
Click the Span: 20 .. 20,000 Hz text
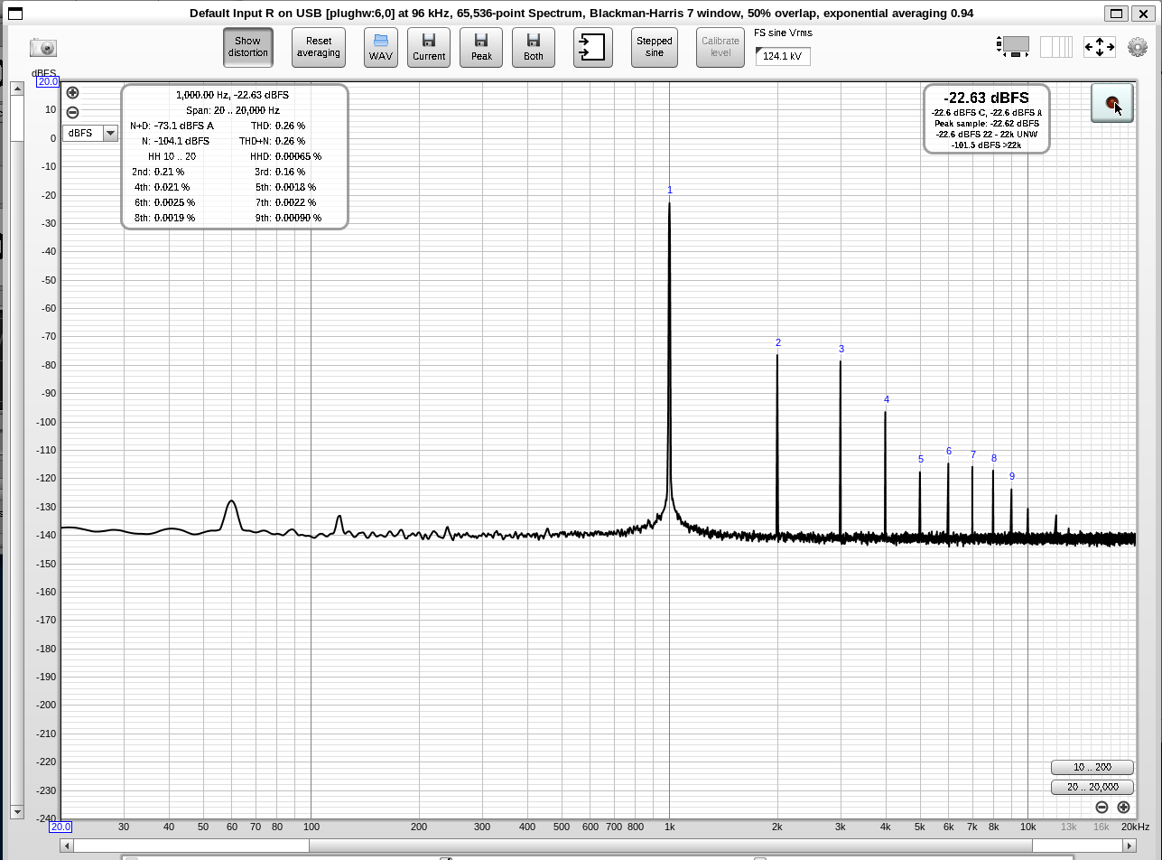pos(233,110)
